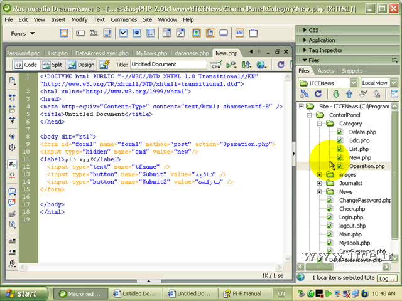Click the Put Files blue up arrow
Screen dimensions: 402x301
coord(349,95)
